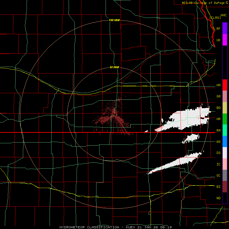Click the BD yellow legend swatch
This screenshot has width=229, height=229.
225,108
